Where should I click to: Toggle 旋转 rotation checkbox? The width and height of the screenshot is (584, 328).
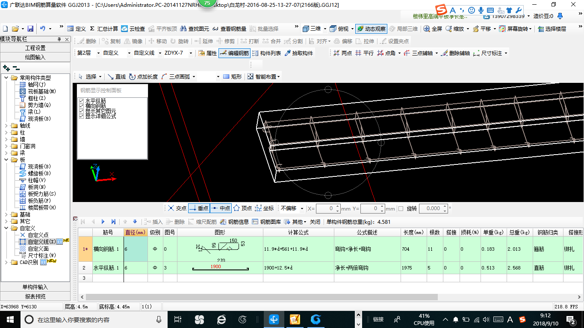click(401, 208)
